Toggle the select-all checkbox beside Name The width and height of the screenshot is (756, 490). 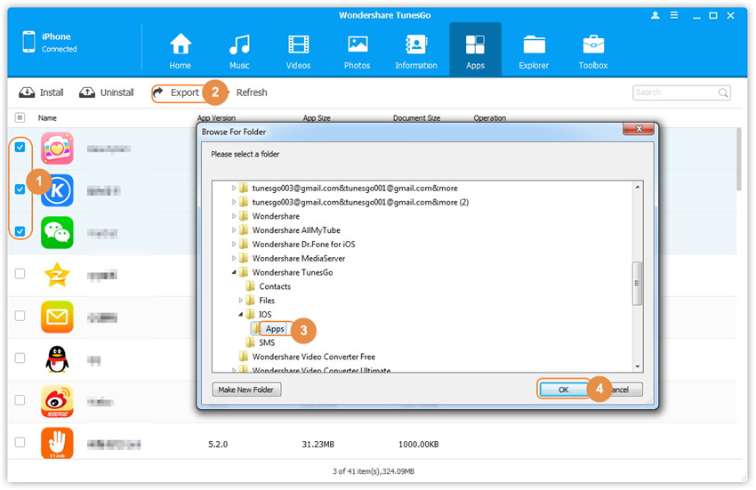20,117
